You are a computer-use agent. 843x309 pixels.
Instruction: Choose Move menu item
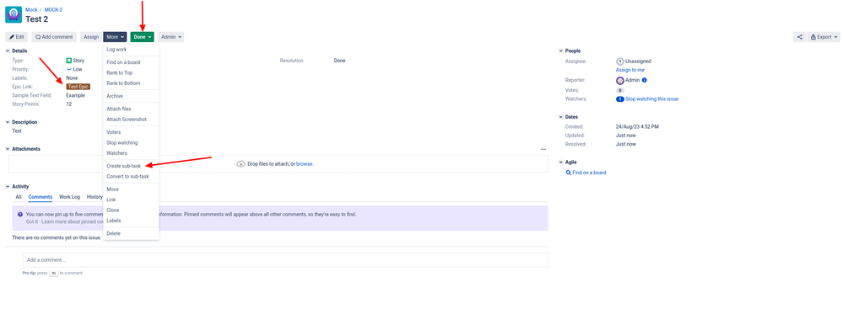click(x=131, y=189)
